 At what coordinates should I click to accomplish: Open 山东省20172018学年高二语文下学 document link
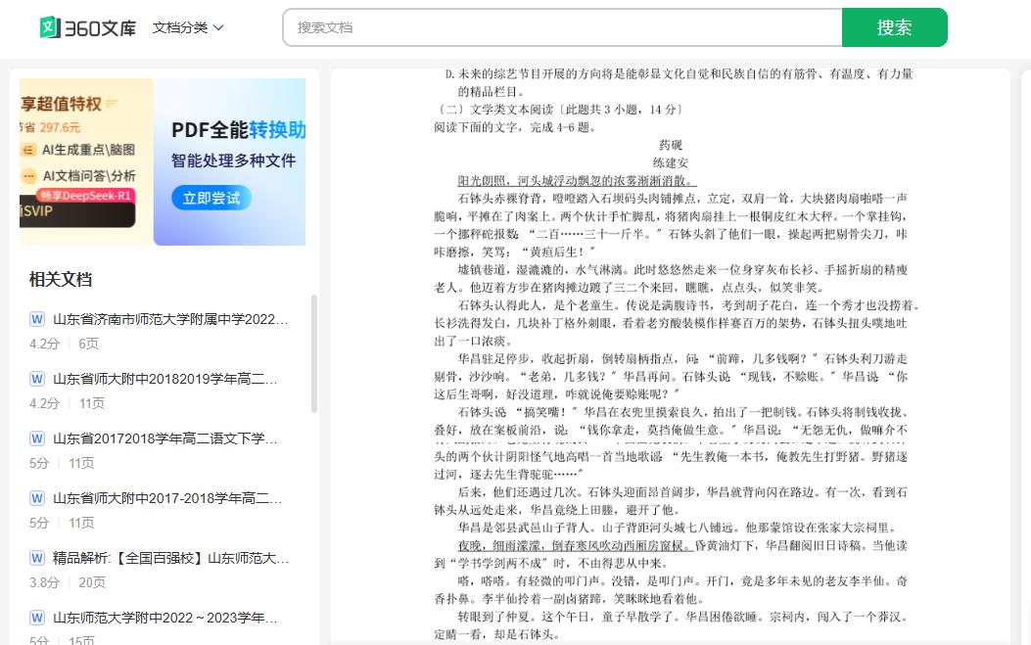pyautogui.click(x=165, y=438)
